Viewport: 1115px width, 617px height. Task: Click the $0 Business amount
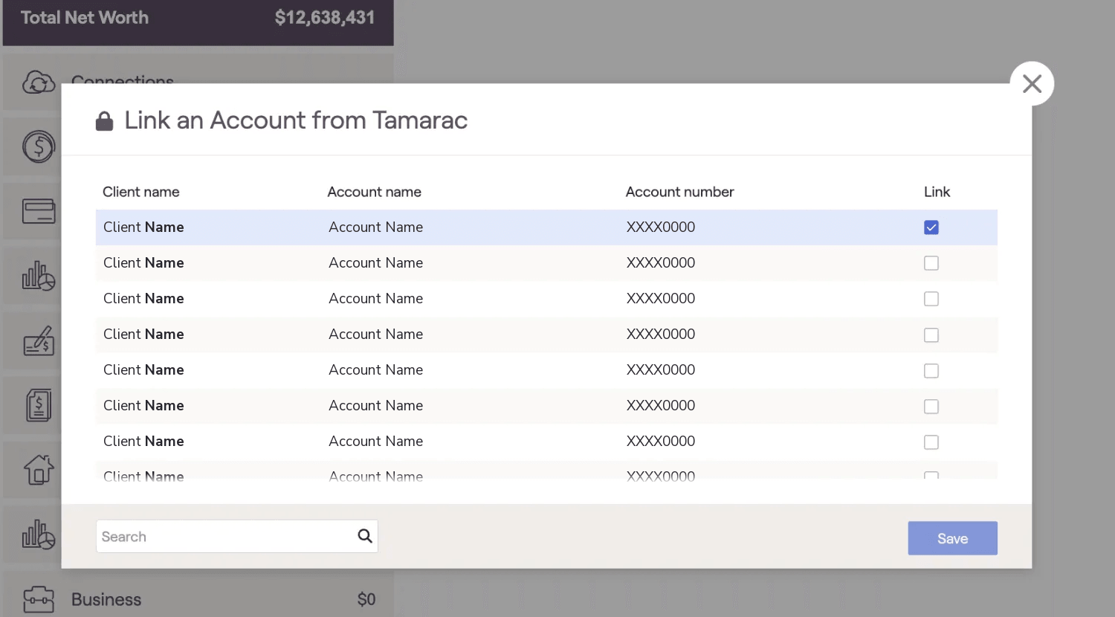coord(366,600)
